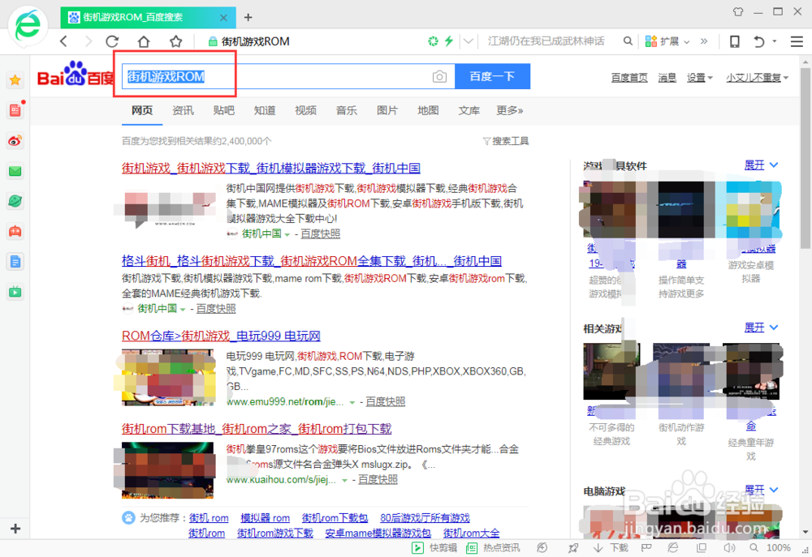This screenshot has width=812, height=557.
Task: Click the mobile device view icon
Action: [x=734, y=41]
